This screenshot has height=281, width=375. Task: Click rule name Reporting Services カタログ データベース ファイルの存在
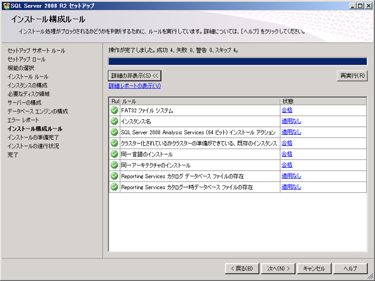(x=182, y=176)
